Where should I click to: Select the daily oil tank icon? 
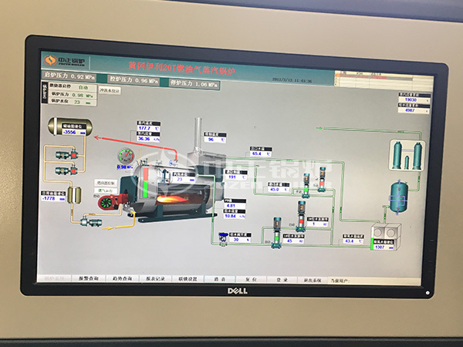coord(76,196)
